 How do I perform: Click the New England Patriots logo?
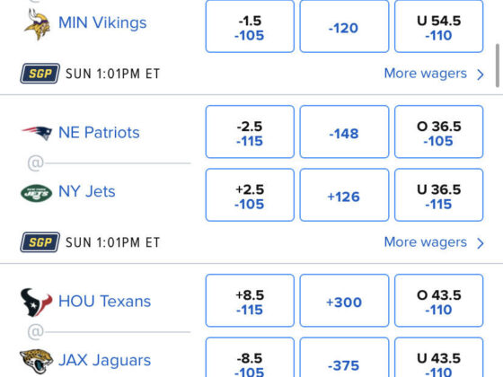click(37, 133)
